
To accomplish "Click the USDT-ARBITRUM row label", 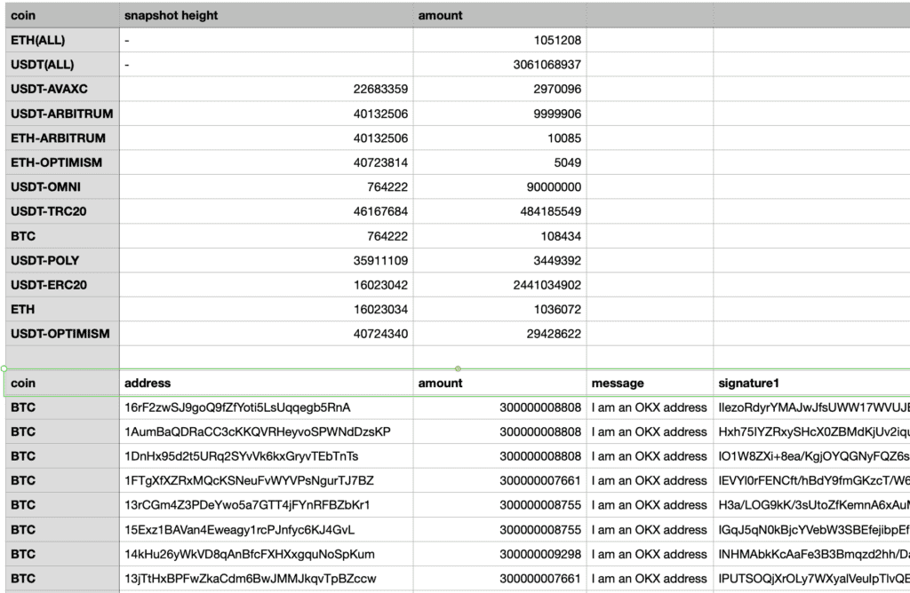I will point(60,114).
